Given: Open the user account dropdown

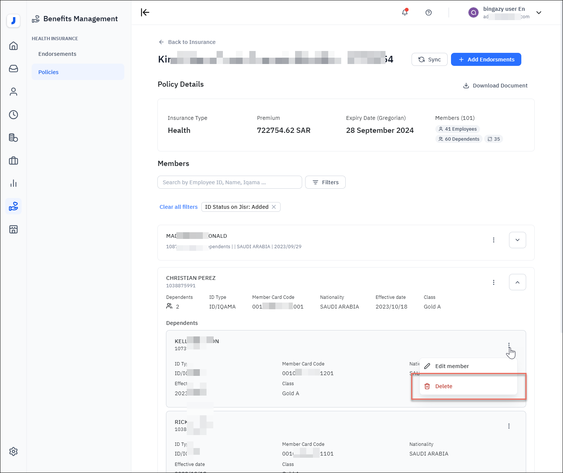Looking at the screenshot, I should tap(538, 13).
